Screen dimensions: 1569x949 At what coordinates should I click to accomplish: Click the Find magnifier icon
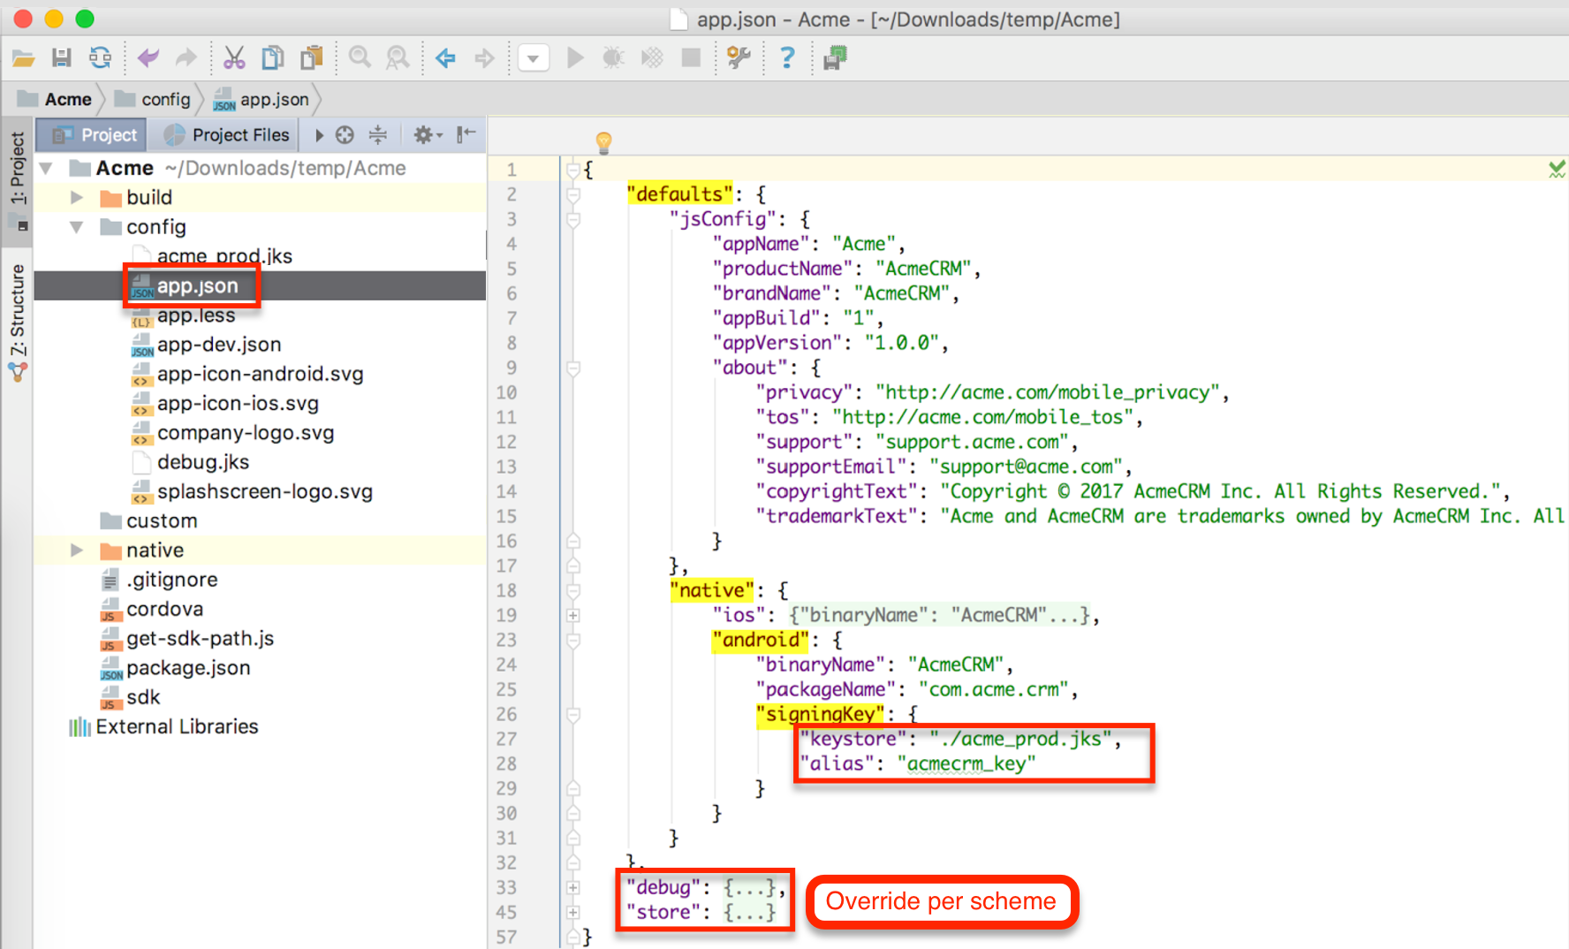[360, 58]
